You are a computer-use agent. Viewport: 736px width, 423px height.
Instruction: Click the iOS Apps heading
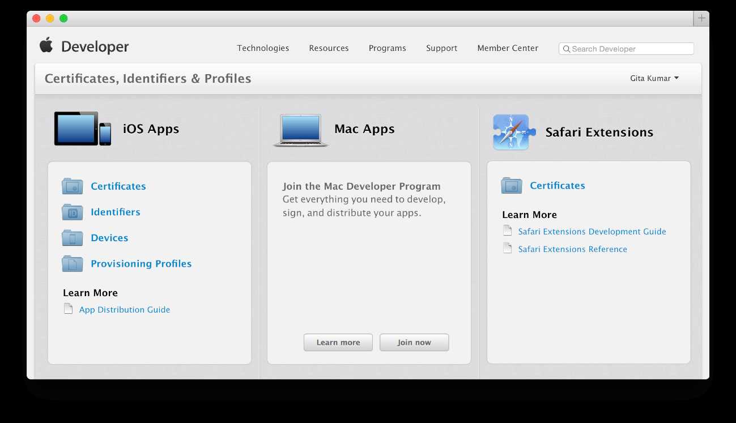[x=151, y=129]
